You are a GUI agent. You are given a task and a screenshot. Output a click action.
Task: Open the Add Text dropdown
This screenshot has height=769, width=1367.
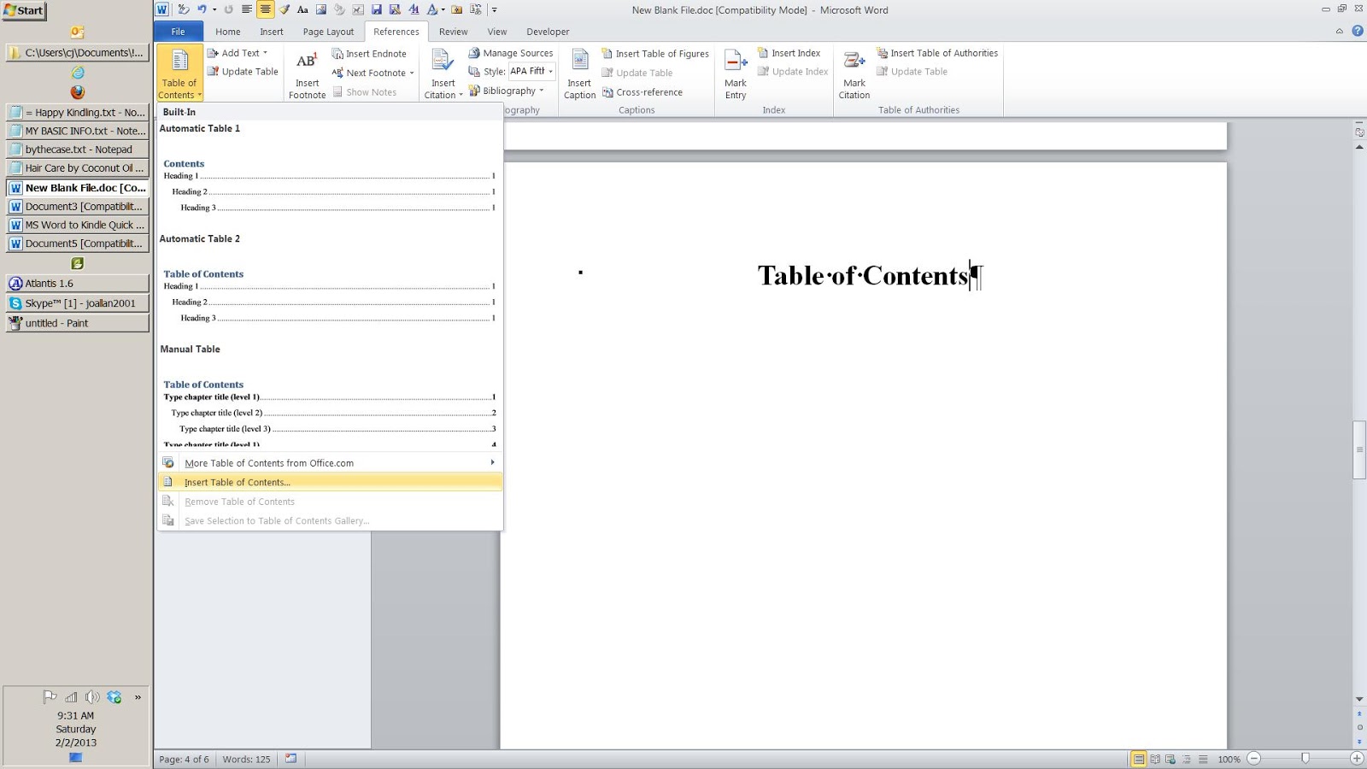pyautogui.click(x=240, y=52)
